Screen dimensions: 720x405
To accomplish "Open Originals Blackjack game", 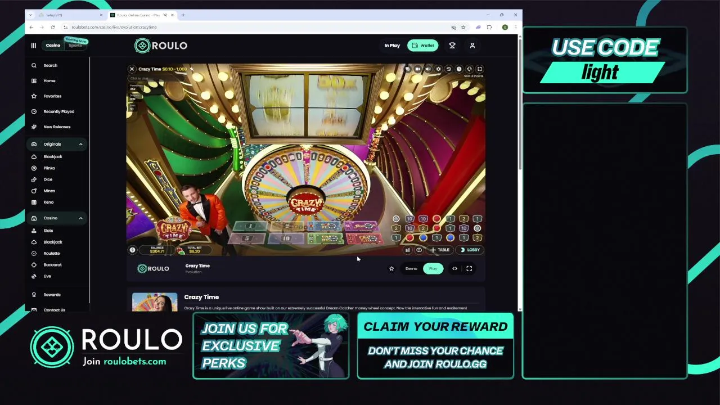I will coord(52,157).
